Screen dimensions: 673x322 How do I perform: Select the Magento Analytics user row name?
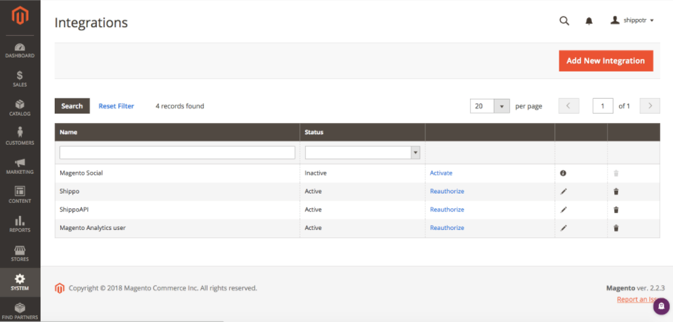click(93, 228)
